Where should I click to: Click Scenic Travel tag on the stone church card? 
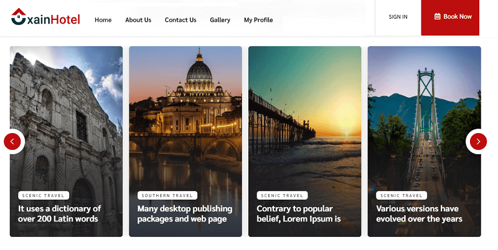point(43,195)
